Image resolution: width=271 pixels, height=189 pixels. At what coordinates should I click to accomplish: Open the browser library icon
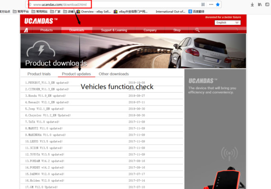coord(260,5)
